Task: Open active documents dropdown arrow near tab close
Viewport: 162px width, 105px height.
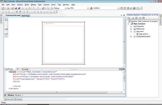Action: (x=121, y=15)
